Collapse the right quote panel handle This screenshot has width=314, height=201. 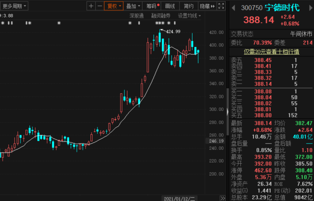[227, 112]
